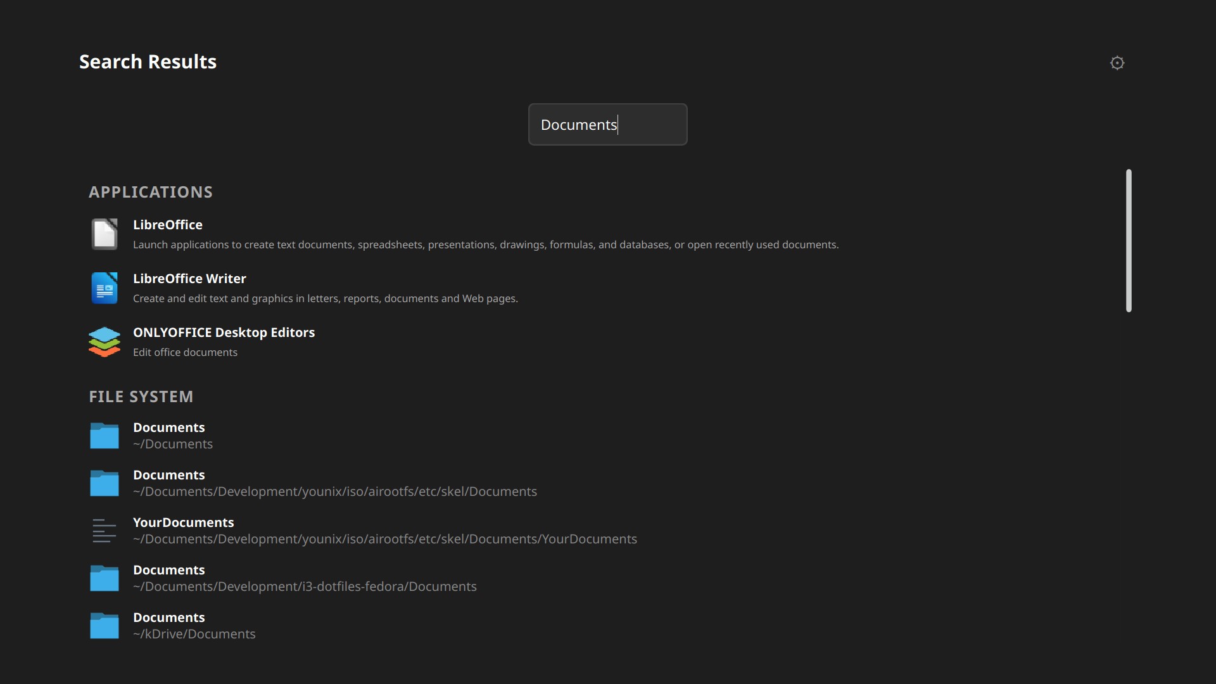Select the LibreOffice application result

(168, 225)
